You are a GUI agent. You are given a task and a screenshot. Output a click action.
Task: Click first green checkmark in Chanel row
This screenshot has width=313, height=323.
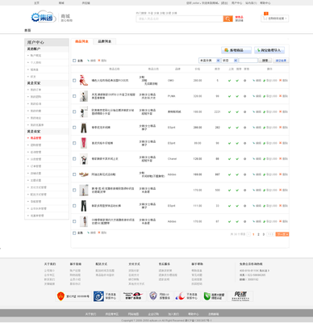(229, 159)
